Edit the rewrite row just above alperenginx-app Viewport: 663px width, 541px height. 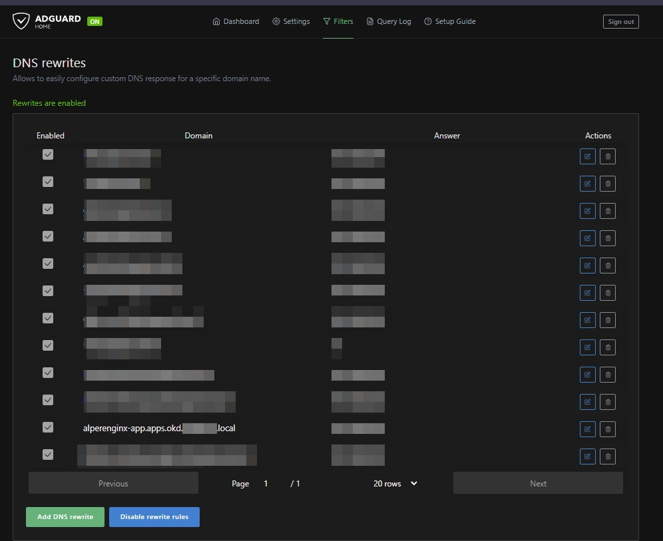pyautogui.click(x=587, y=402)
